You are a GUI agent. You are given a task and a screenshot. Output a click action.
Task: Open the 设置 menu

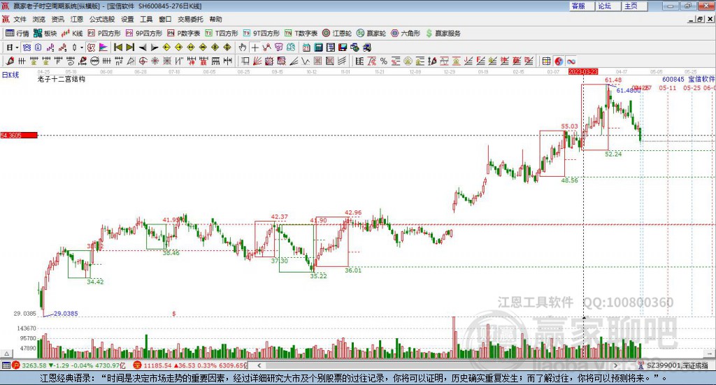[x=127, y=19]
